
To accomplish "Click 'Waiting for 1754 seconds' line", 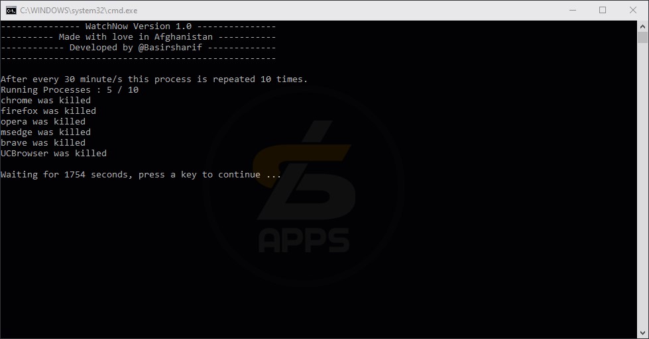I will (141, 175).
